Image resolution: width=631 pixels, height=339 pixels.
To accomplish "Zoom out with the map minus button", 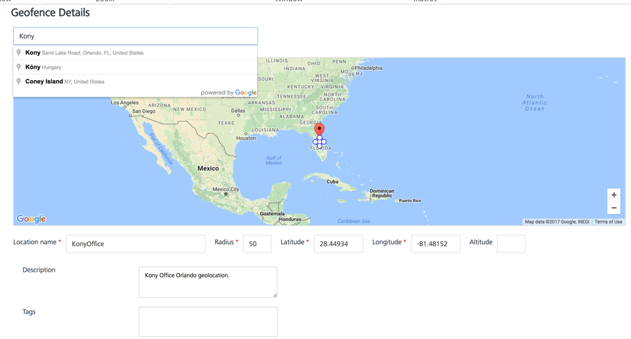I will (x=614, y=208).
